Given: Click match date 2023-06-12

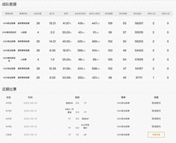Looking at the screenshot, I should (30, 135).
